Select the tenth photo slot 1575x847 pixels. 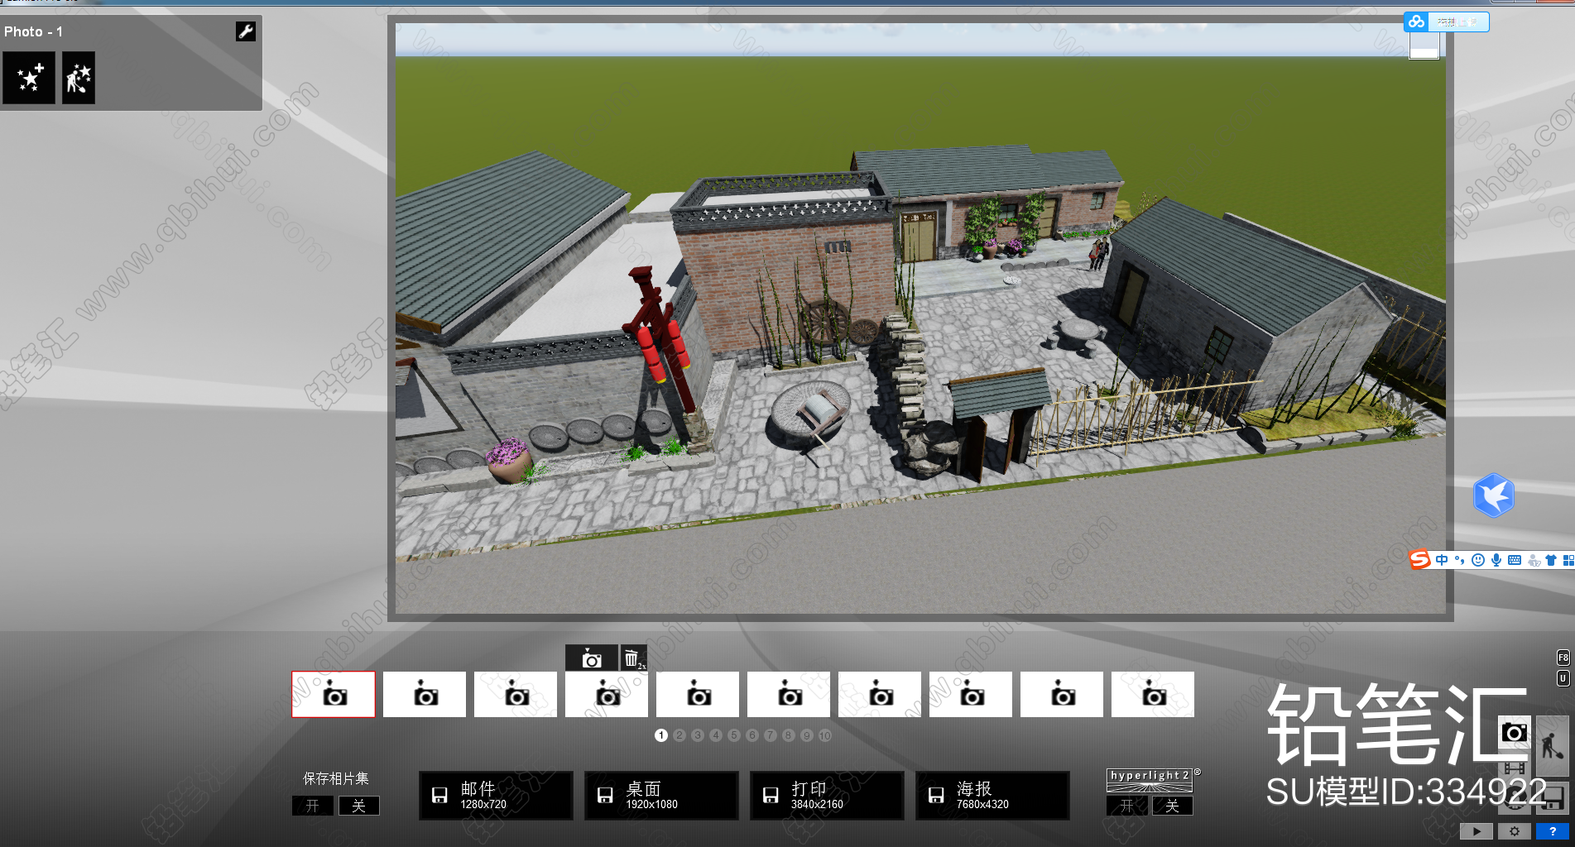(x=1153, y=694)
